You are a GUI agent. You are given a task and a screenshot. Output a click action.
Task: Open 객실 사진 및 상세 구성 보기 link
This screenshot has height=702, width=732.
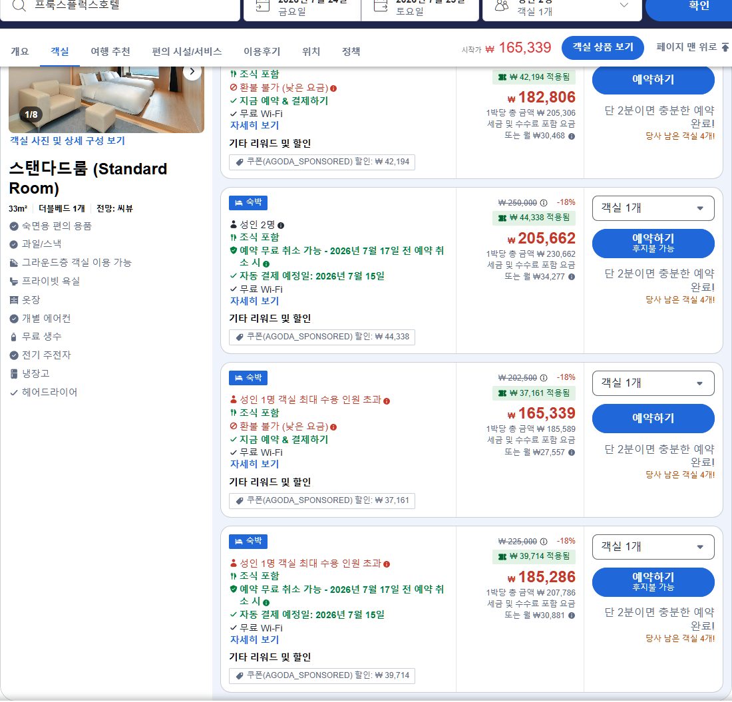pos(68,141)
